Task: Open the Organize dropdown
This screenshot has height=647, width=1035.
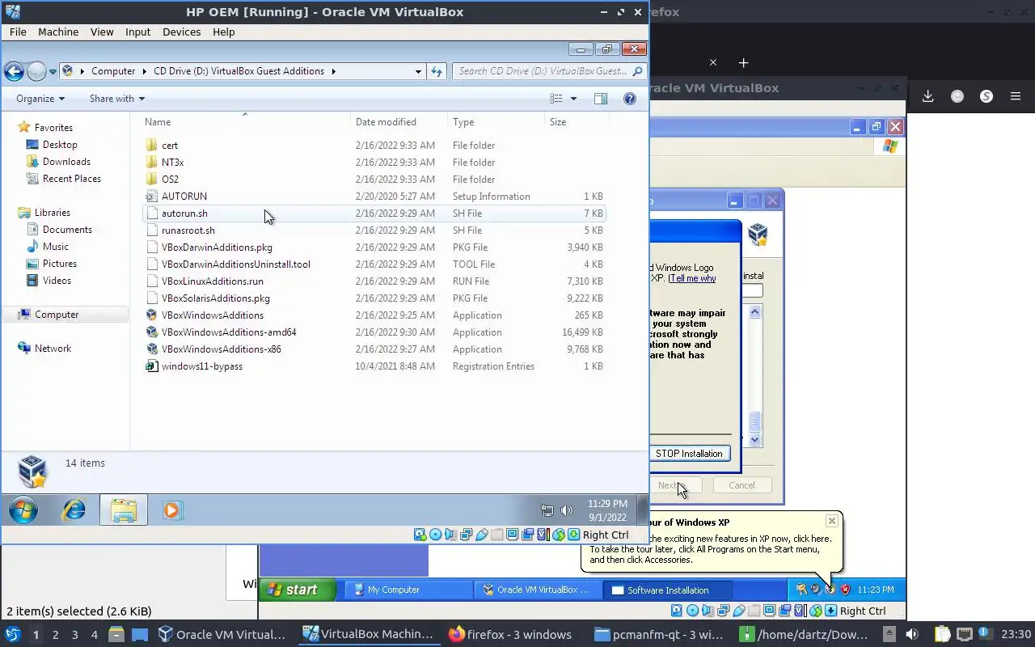Action: coord(40,99)
